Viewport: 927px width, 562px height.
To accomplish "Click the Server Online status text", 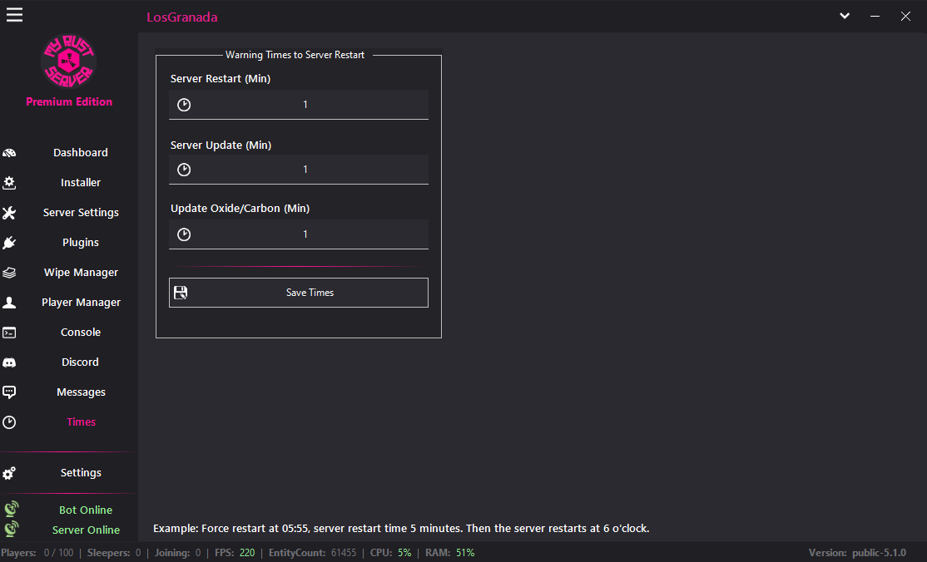I will tap(86, 530).
